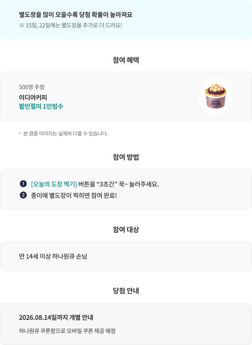Click the 만 14세 이상 하나원큐 손님 card
252x345 pixels.
tap(126, 256)
